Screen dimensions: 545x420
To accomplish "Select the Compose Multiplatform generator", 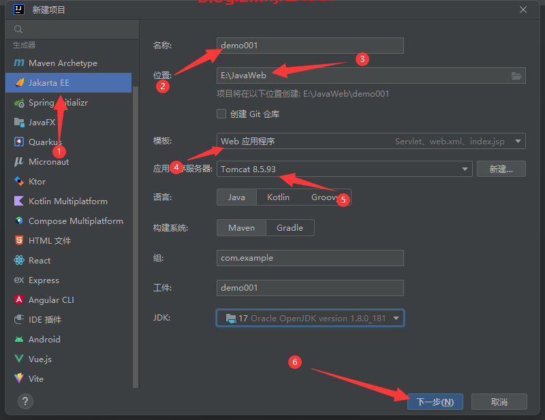I will pos(69,221).
